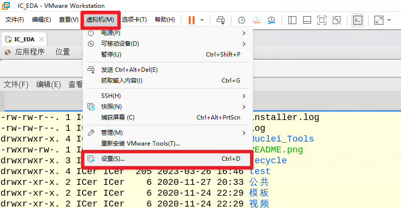Select 捕获屏幕 (C) menu entry
The height and width of the screenshot is (208, 401).
coord(168,118)
